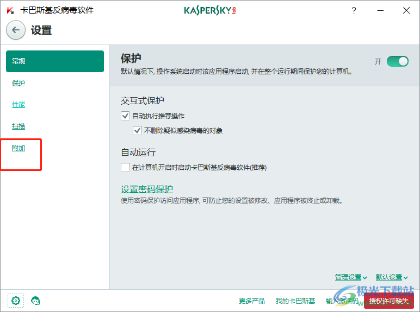420x312 pixels.
Task: Open the 扫描 settings section
Action: tap(18, 126)
